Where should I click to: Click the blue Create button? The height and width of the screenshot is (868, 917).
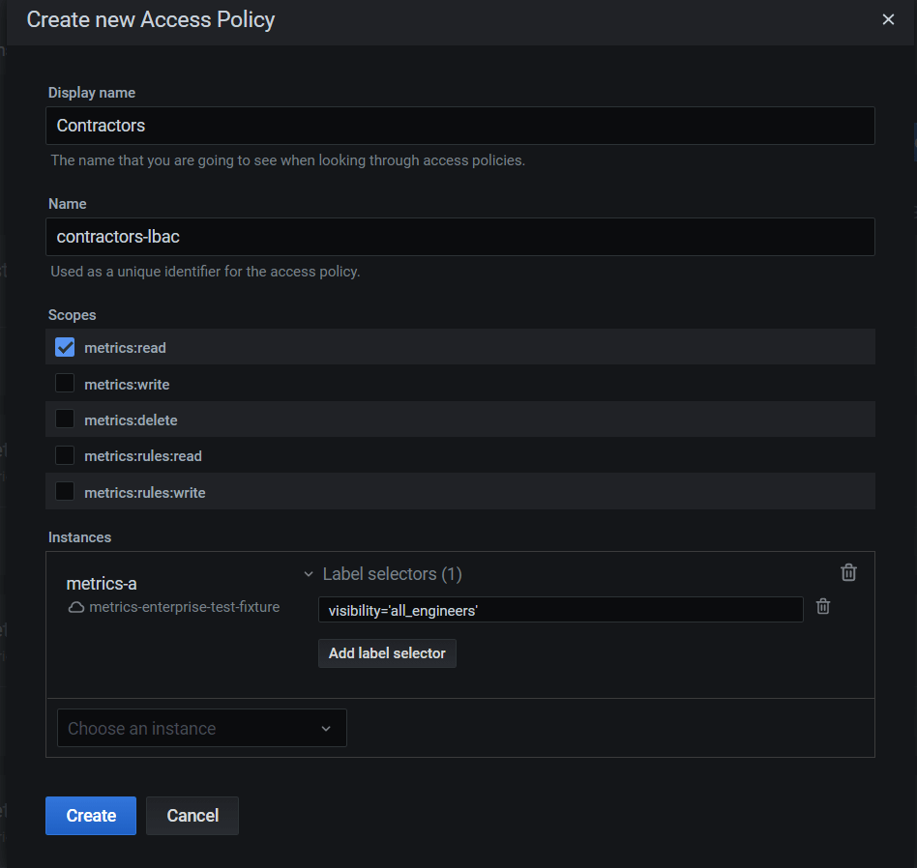click(x=91, y=815)
